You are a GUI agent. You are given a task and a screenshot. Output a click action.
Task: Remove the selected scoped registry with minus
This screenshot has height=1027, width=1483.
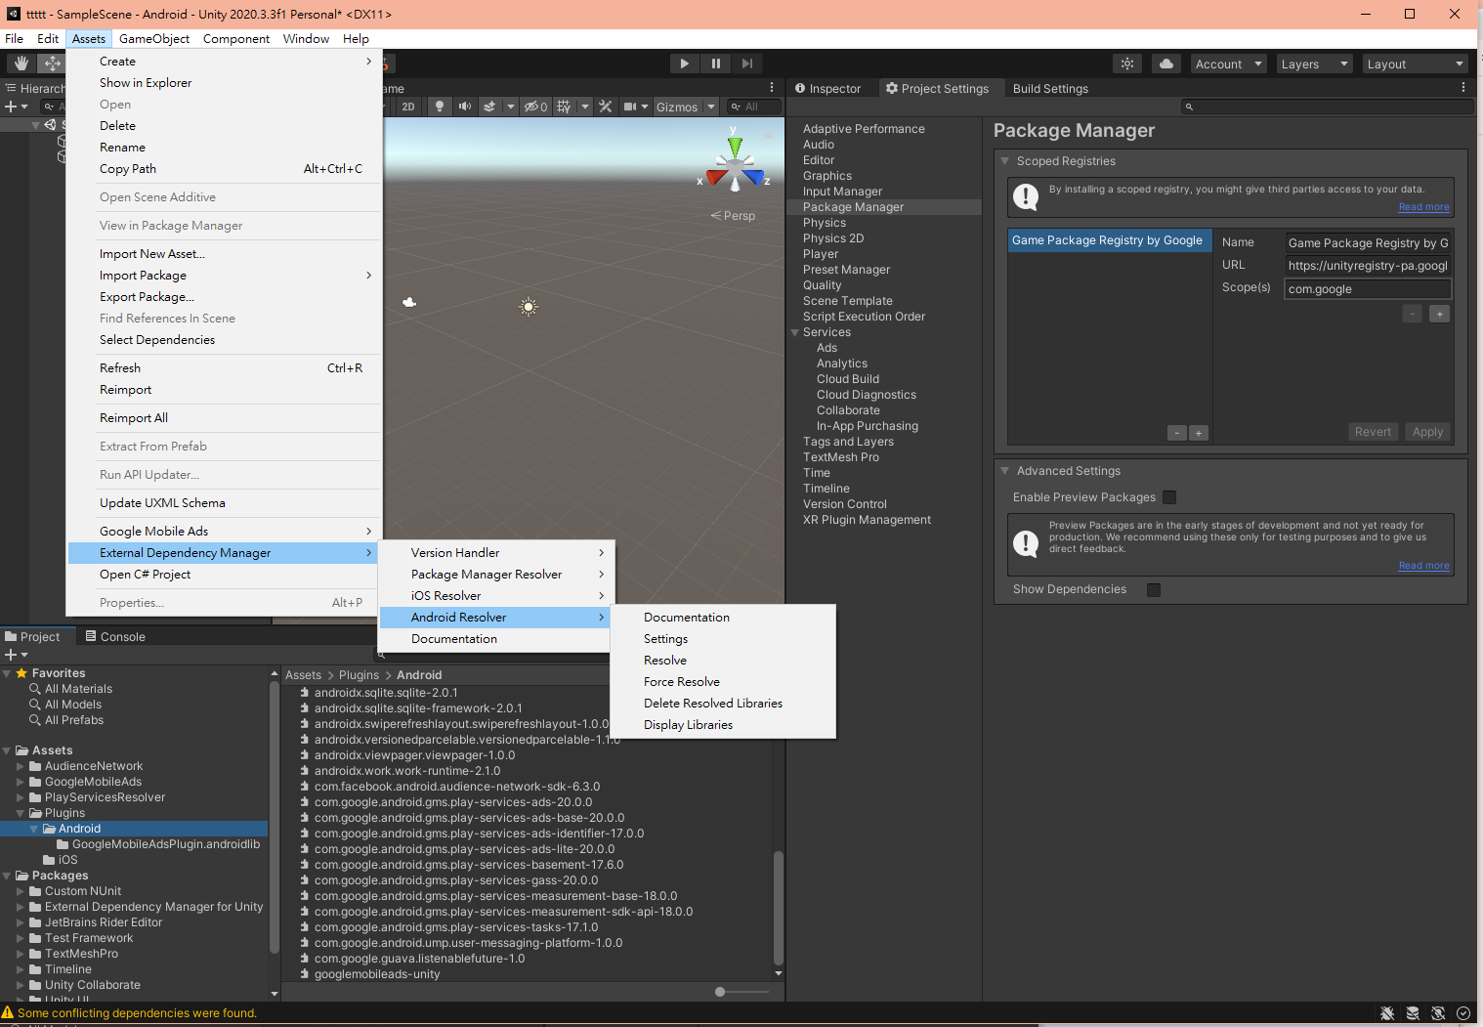point(1177,433)
